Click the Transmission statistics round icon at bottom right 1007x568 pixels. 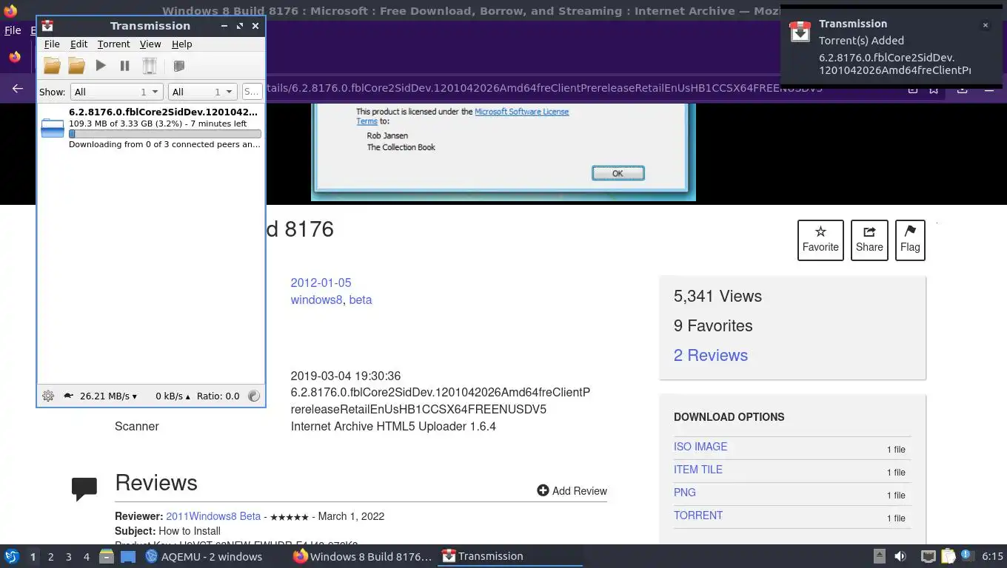click(254, 396)
